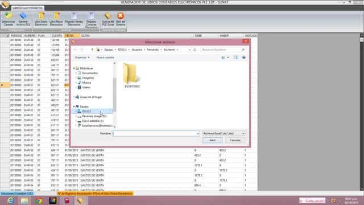Open Libro Mayor Electronico from ribbon
The height and width of the screenshot is (205, 364).
click(x=56, y=19)
